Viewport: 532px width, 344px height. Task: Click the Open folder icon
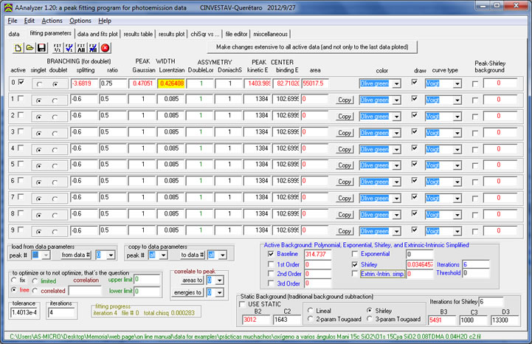pos(30,47)
